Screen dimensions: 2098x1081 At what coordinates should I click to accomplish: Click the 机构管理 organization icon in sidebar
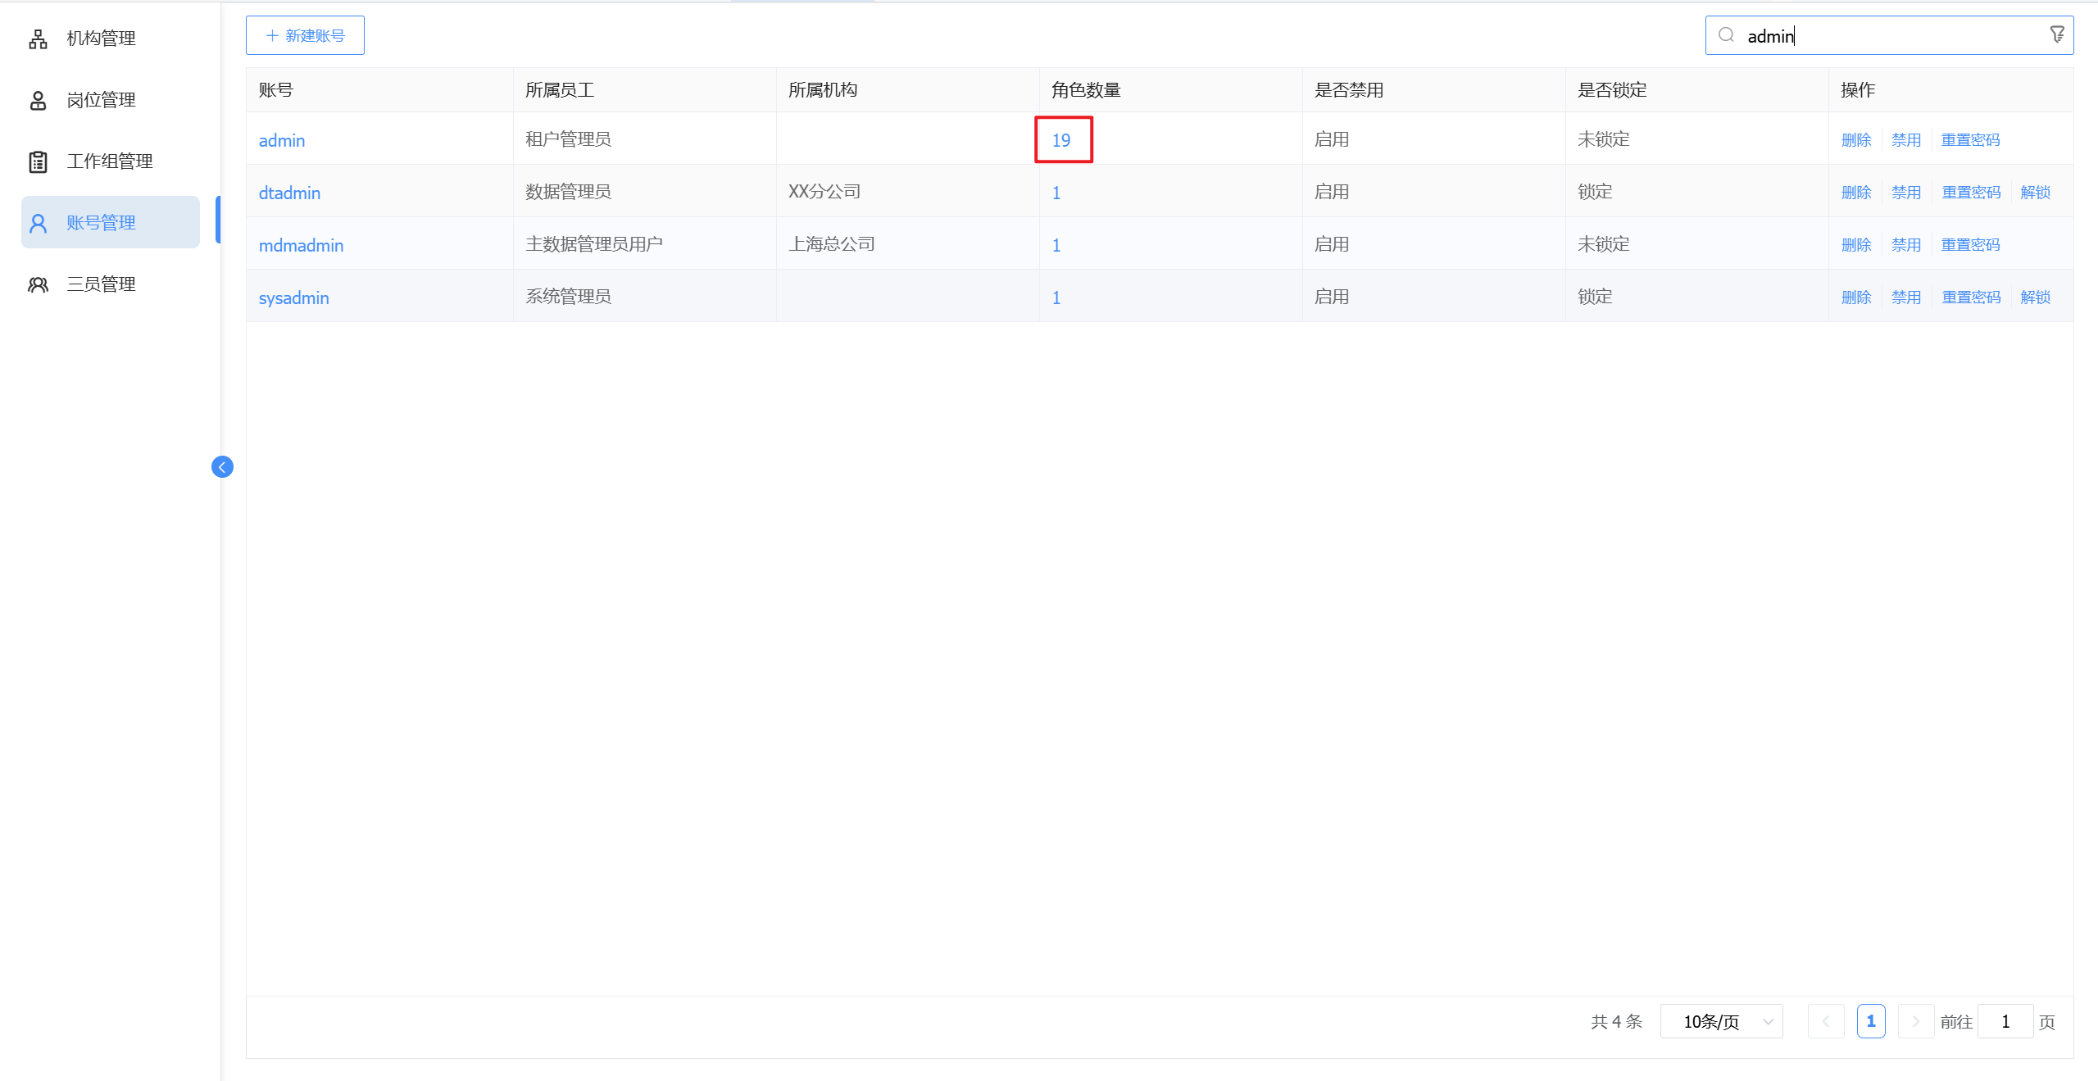point(38,39)
